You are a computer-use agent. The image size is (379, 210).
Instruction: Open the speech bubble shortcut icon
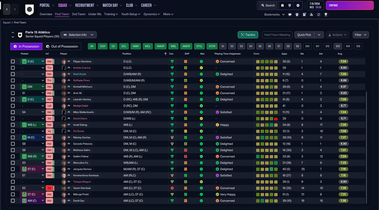coord(290,14)
